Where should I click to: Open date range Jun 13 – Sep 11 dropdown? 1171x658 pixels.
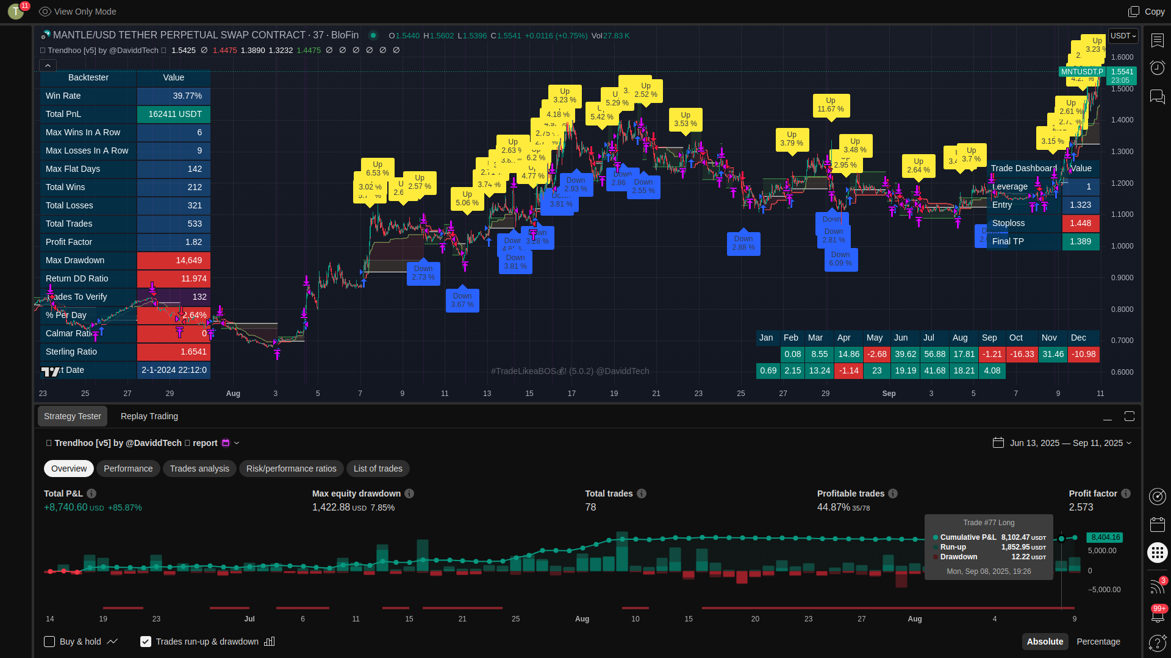[x=1070, y=443]
